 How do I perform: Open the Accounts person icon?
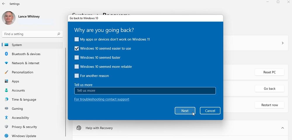(6, 91)
